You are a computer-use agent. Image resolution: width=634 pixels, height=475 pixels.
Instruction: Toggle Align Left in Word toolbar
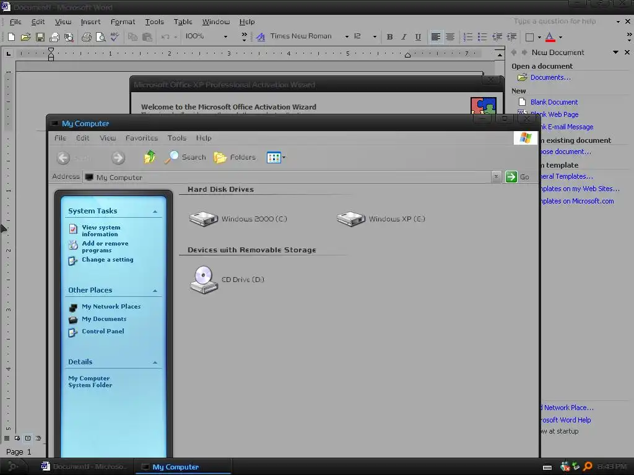[x=435, y=37]
